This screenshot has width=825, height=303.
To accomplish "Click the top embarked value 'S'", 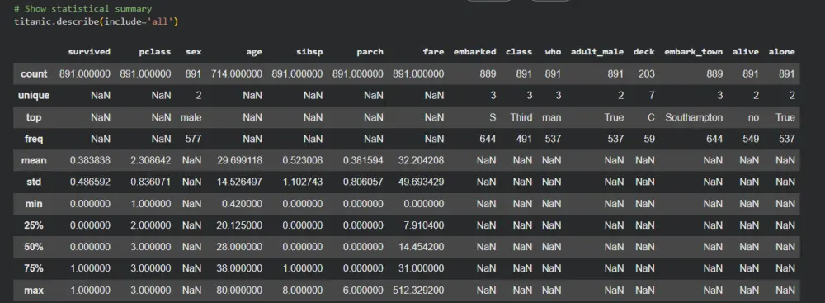I will pos(493,117).
